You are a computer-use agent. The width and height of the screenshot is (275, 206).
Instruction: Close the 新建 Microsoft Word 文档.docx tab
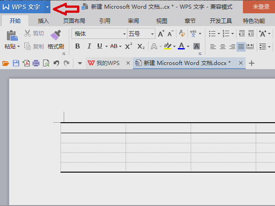pos(241,63)
